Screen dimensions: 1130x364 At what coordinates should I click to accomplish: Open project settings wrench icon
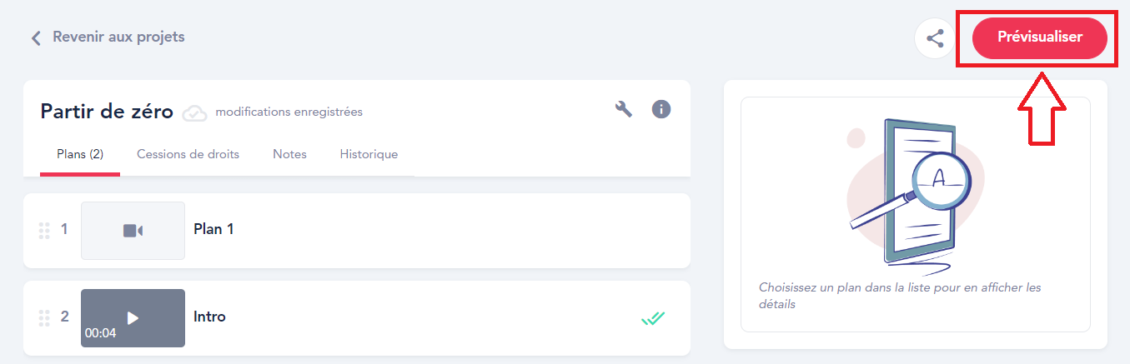[x=624, y=109]
